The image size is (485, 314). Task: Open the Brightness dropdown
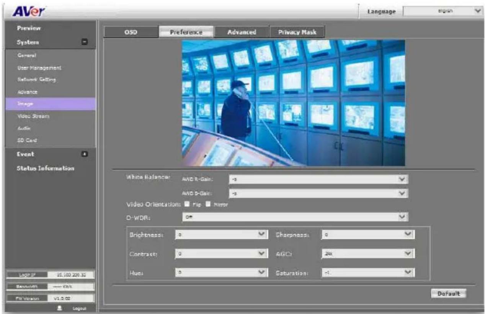click(x=220, y=234)
